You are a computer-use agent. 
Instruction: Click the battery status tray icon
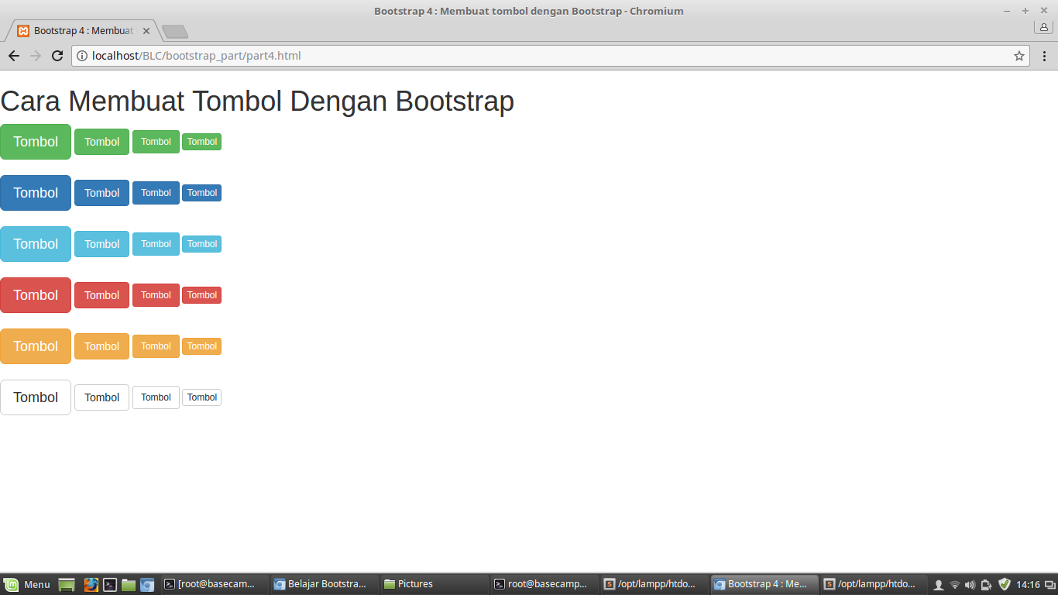985,585
